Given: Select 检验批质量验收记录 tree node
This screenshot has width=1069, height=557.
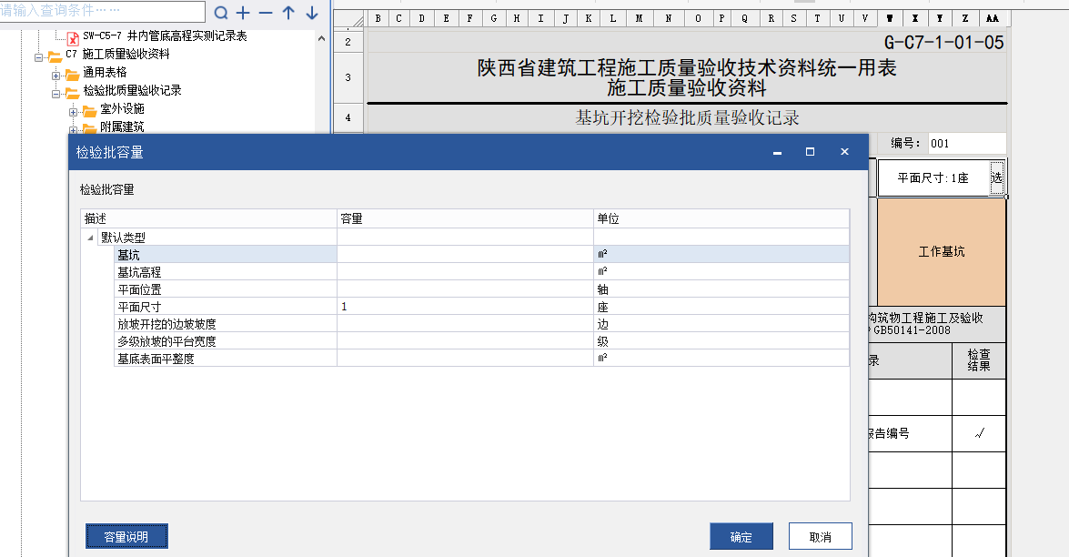Looking at the screenshot, I should (132, 90).
